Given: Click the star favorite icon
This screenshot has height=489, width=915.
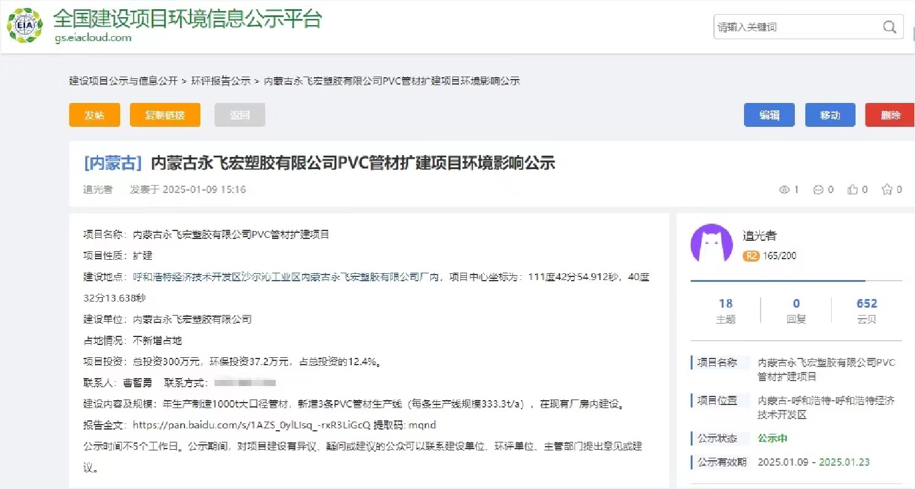Looking at the screenshot, I should tap(887, 189).
